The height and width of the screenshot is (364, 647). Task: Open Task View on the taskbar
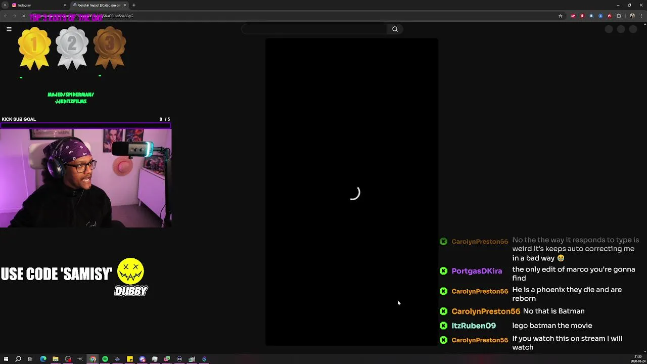point(30,359)
